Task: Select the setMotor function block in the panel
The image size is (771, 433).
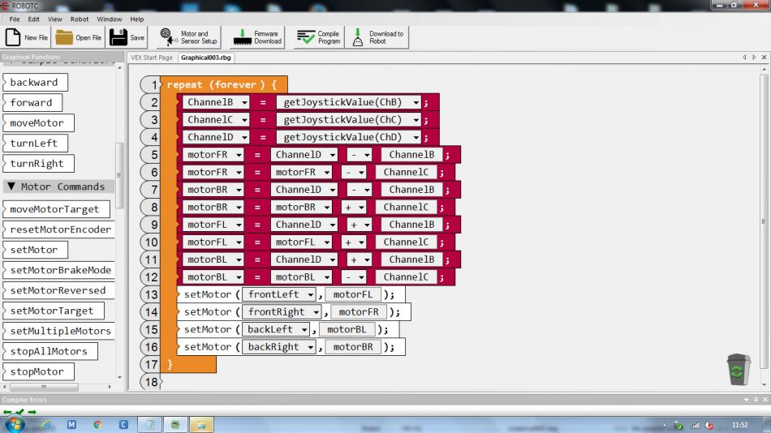Action: point(35,250)
